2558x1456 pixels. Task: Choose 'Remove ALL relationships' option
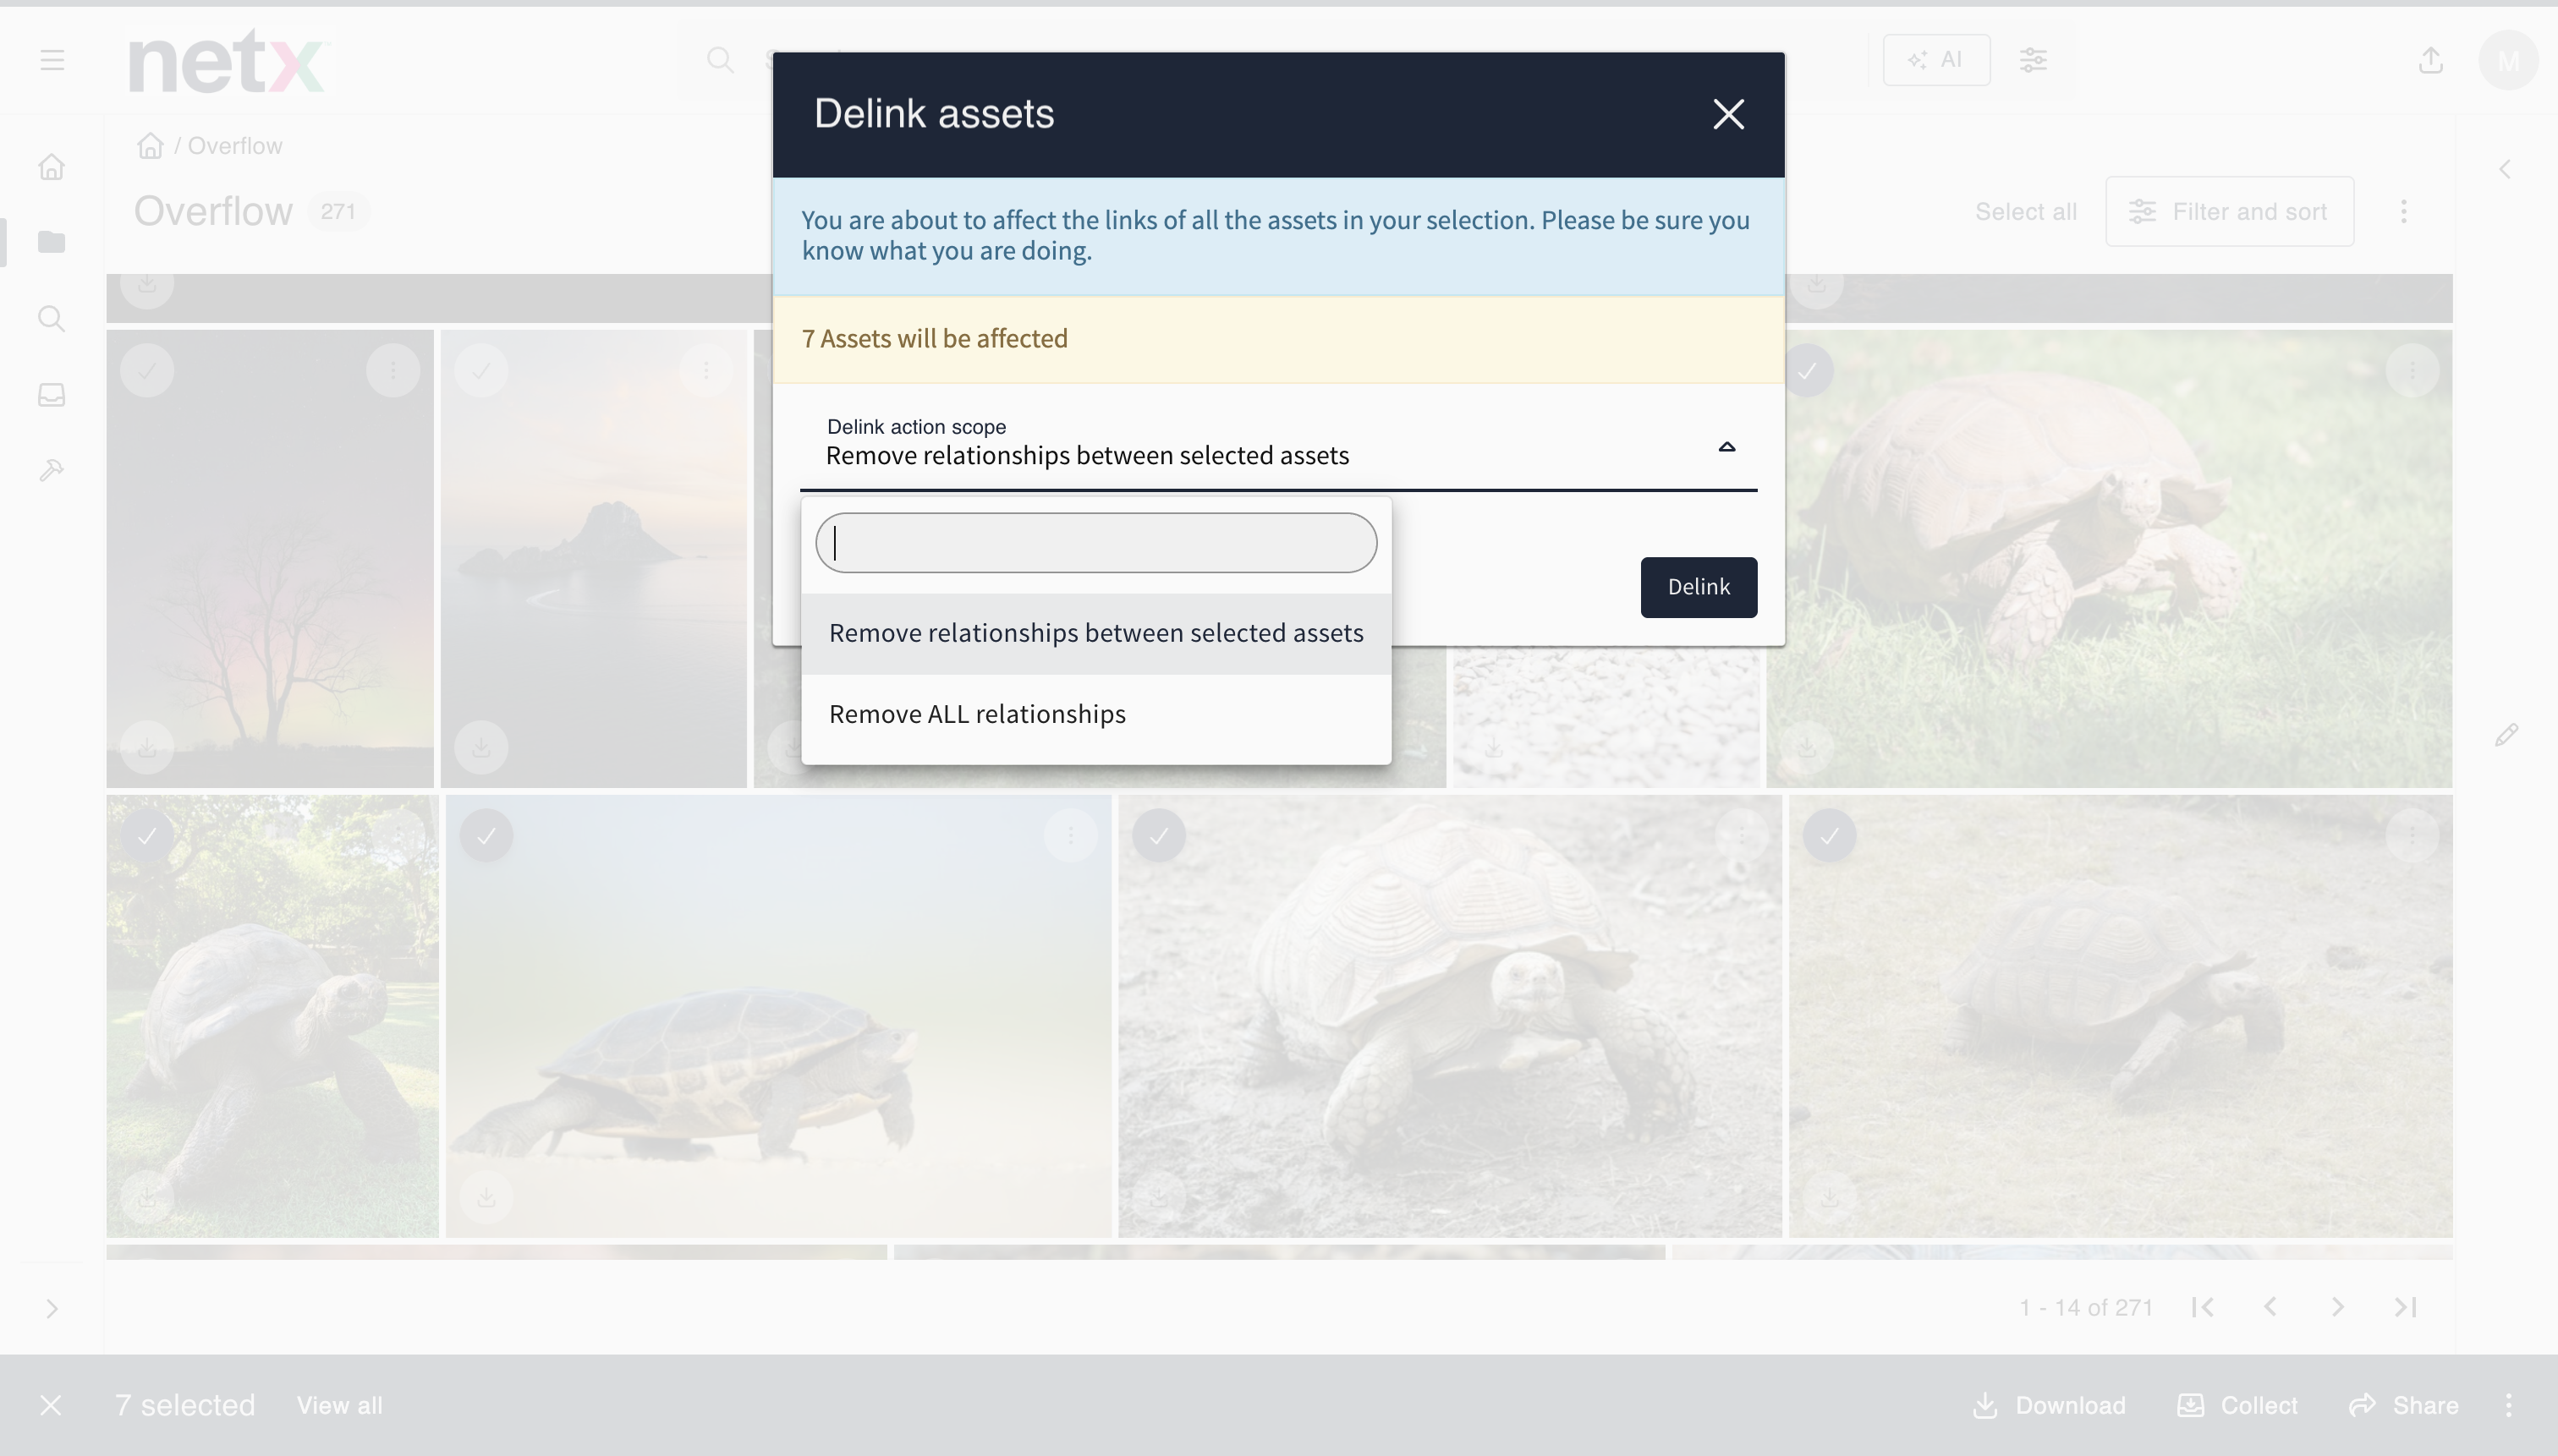pyautogui.click(x=1095, y=714)
